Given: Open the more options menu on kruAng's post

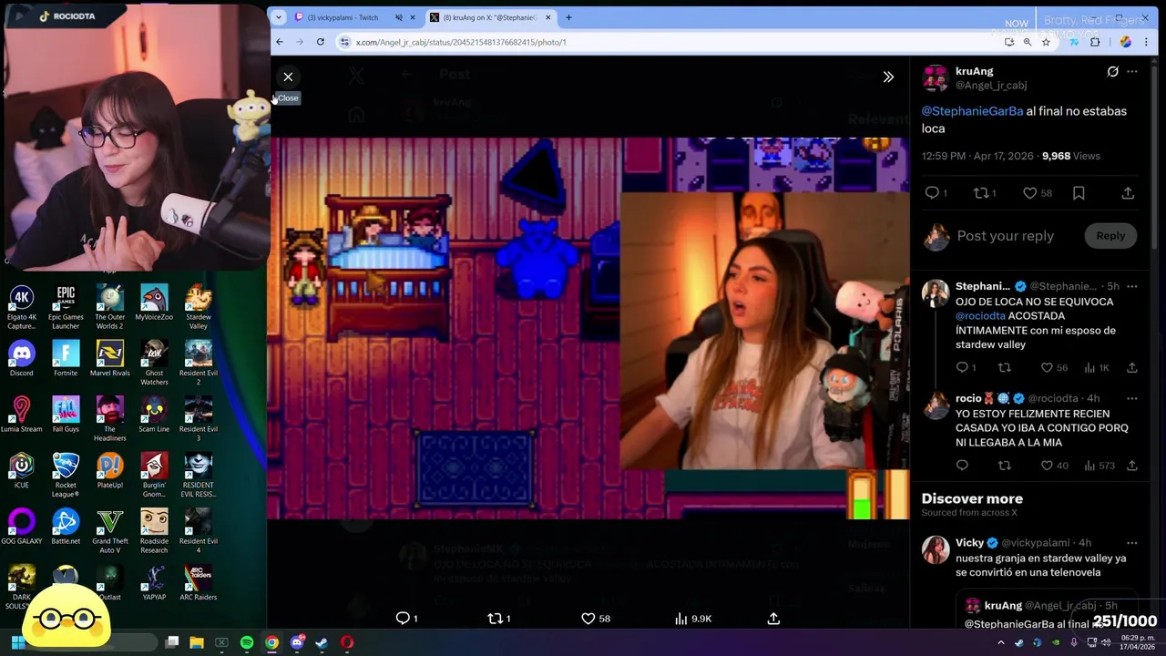Looking at the screenshot, I should coord(1132,71).
